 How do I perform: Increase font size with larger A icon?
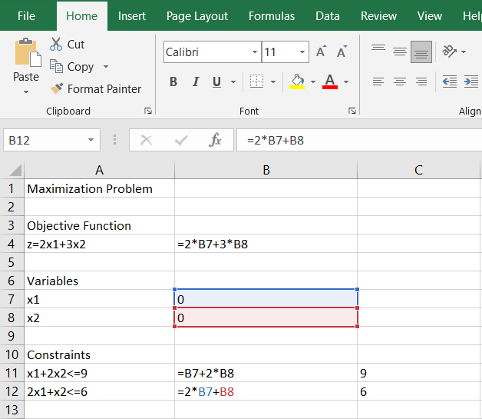(322, 52)
